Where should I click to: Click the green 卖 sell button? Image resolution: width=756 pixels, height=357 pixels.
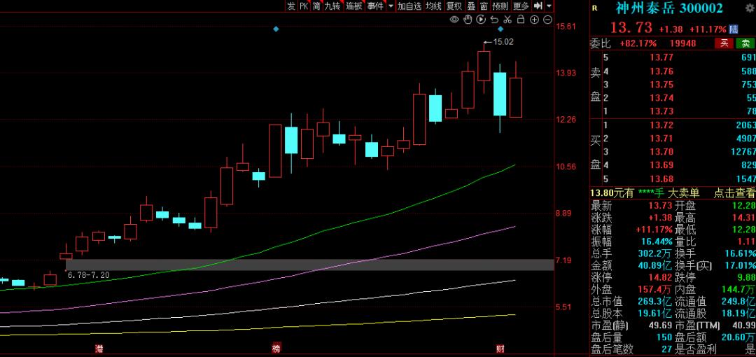coord(745,43)
